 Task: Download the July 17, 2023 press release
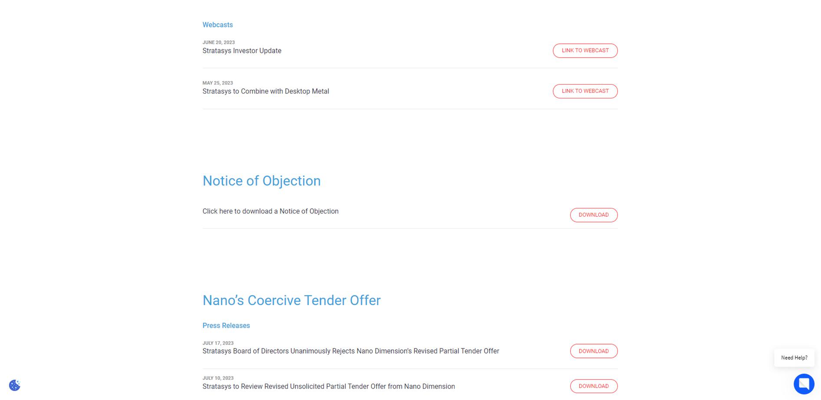coord(593,351)
